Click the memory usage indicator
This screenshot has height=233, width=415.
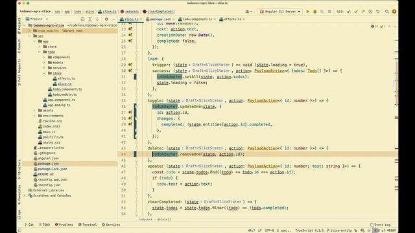coord(385,230)
